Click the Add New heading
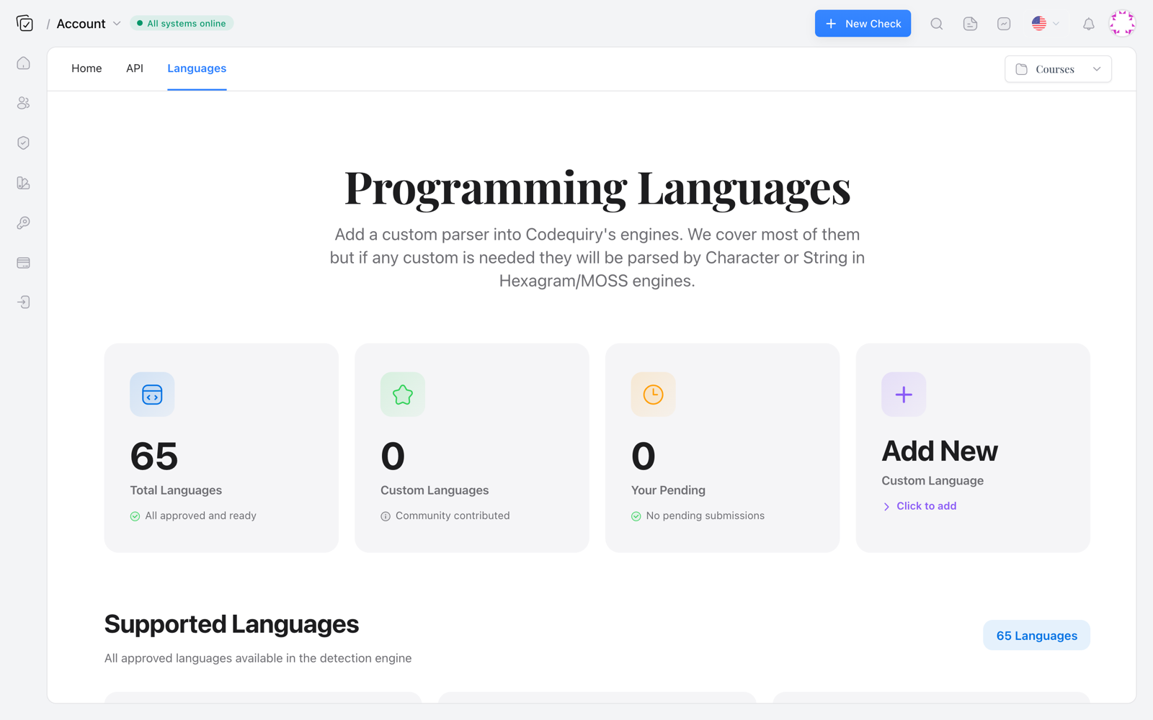1153x720 pixels. (940, 451)
